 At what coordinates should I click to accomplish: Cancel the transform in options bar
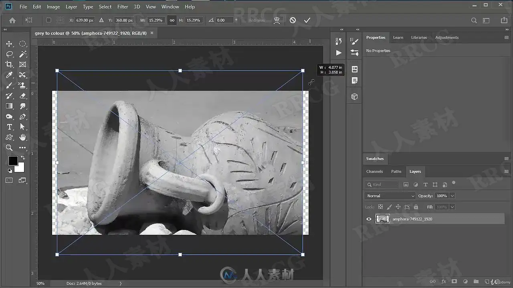pos(293,20)
